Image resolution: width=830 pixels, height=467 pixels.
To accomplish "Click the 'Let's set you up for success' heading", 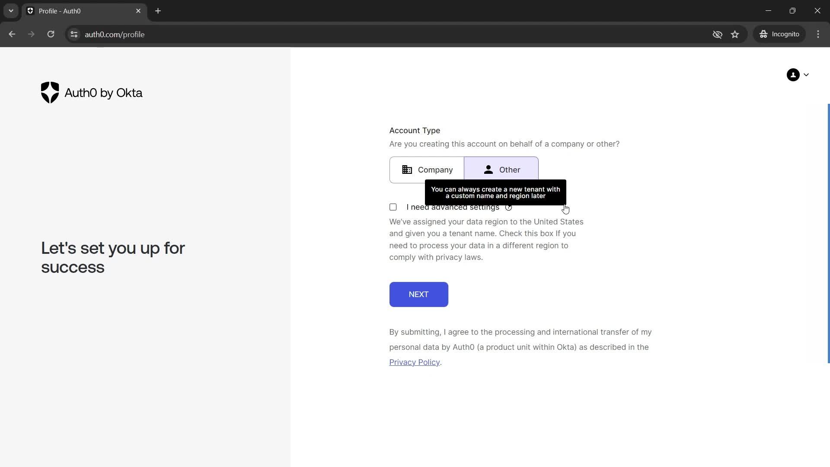I will coord(113,258).
